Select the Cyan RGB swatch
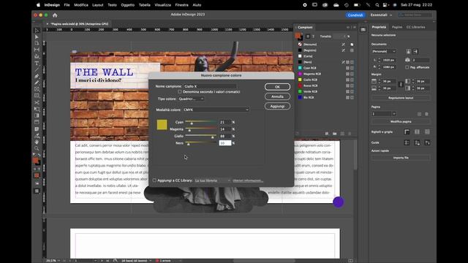This screenshot has width=468, height=263. (309, 68)
